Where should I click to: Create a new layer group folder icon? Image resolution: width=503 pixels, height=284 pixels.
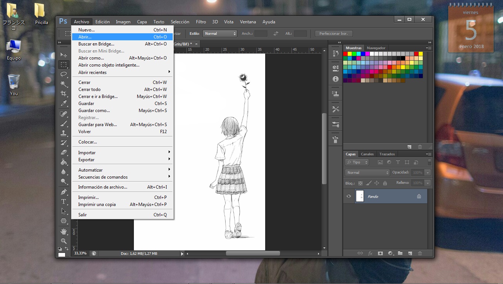(x=400, y=253)
